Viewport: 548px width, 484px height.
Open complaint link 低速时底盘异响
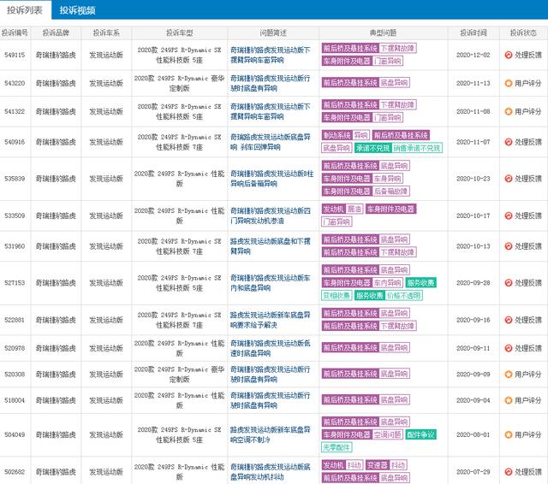(271, 348)
